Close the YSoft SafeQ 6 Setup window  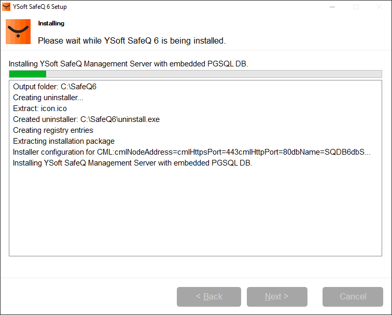380,7
